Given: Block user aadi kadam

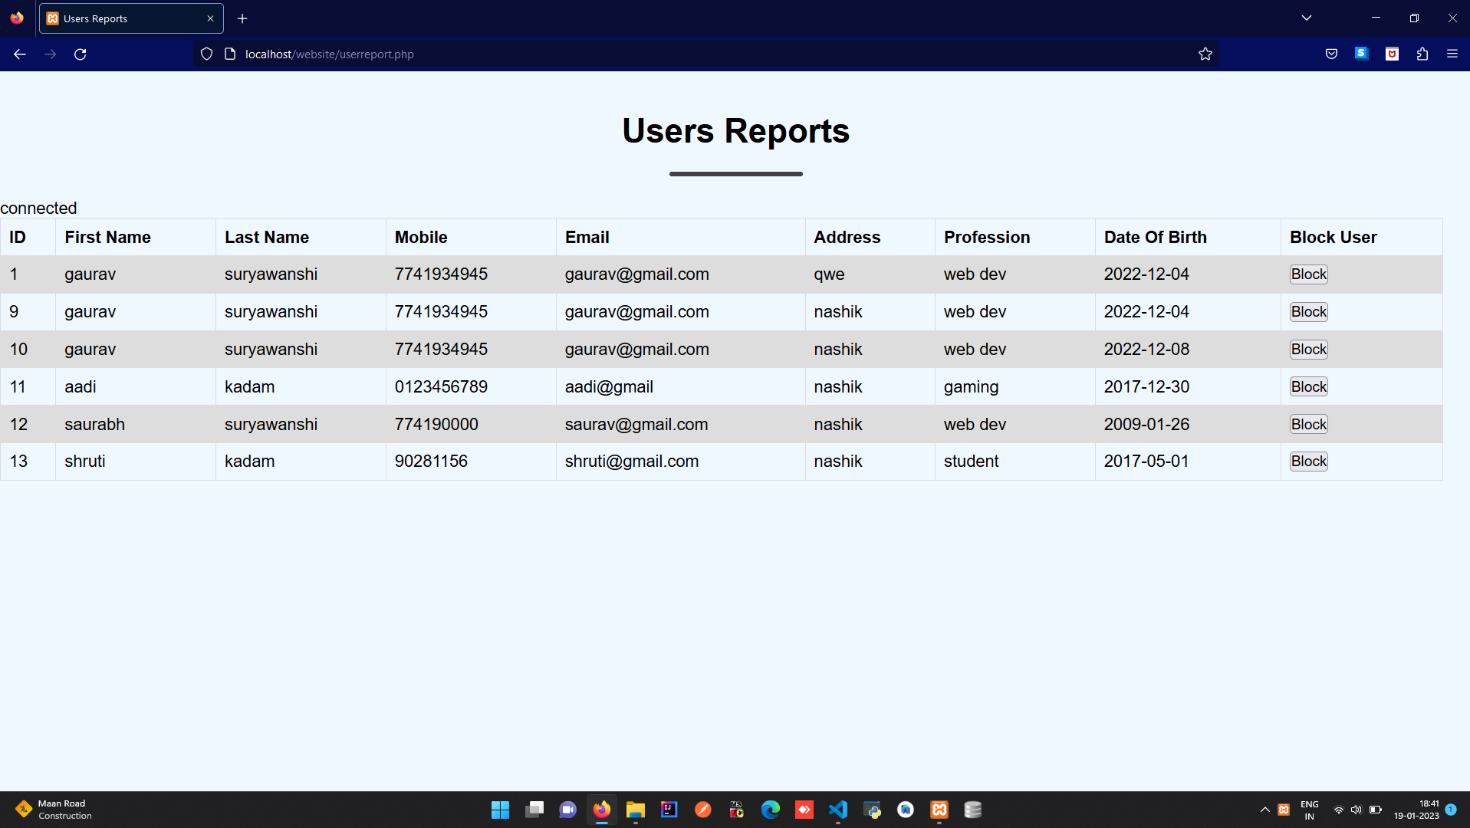Looking at the screenshot, I should [x=1308, y=386].
